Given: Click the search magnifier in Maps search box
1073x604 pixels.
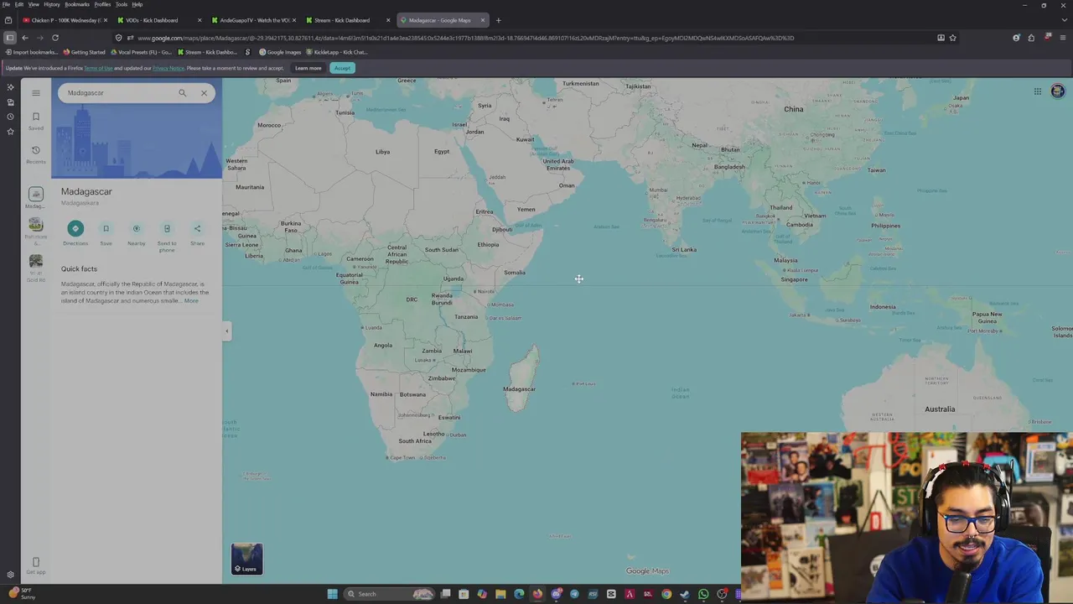Looking at the screenshot, I should click(x=182, y=93).
